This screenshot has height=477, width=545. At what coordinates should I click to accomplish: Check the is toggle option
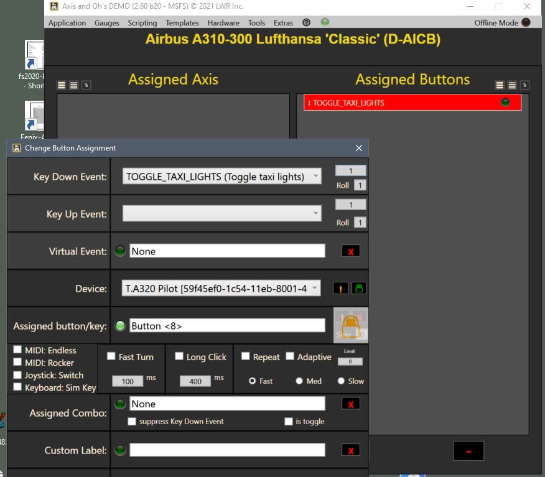[289, 422]
